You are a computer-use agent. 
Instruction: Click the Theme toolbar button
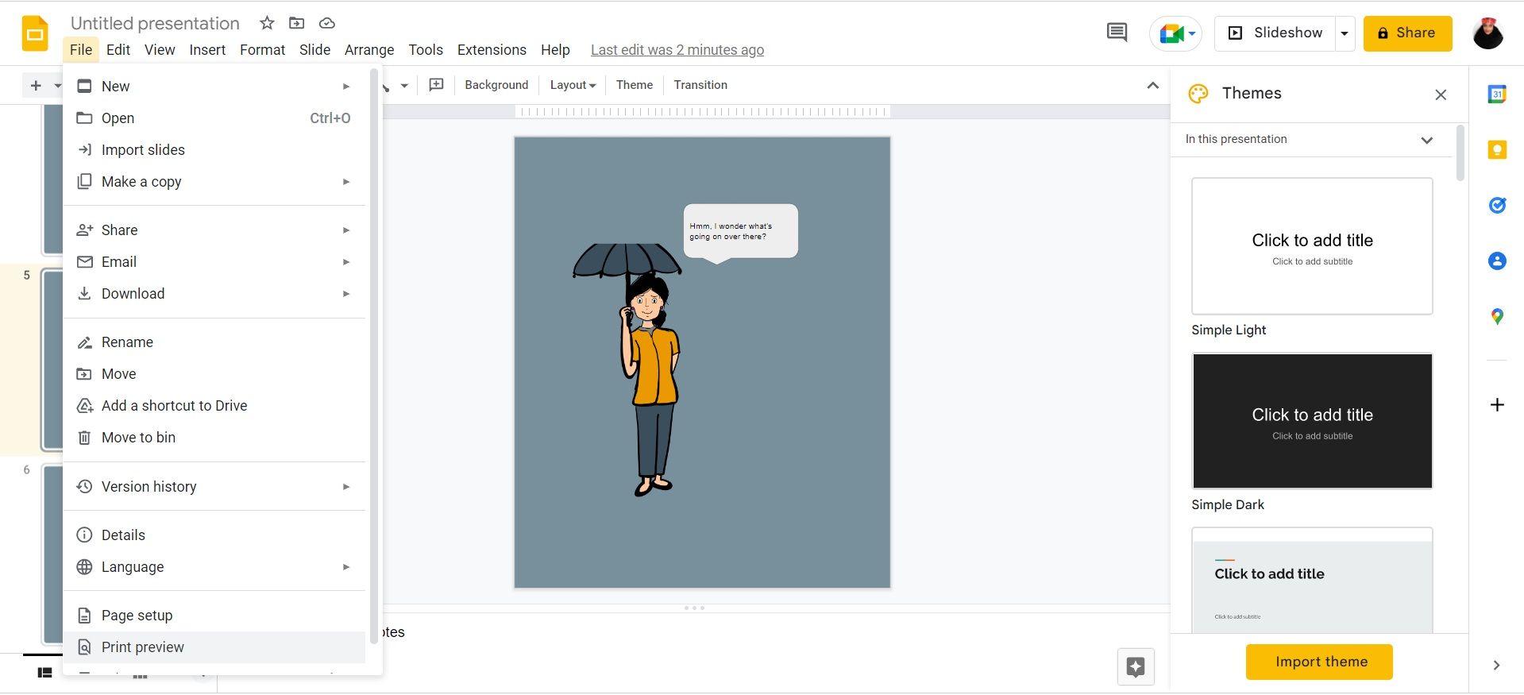[x=635, y=85]
